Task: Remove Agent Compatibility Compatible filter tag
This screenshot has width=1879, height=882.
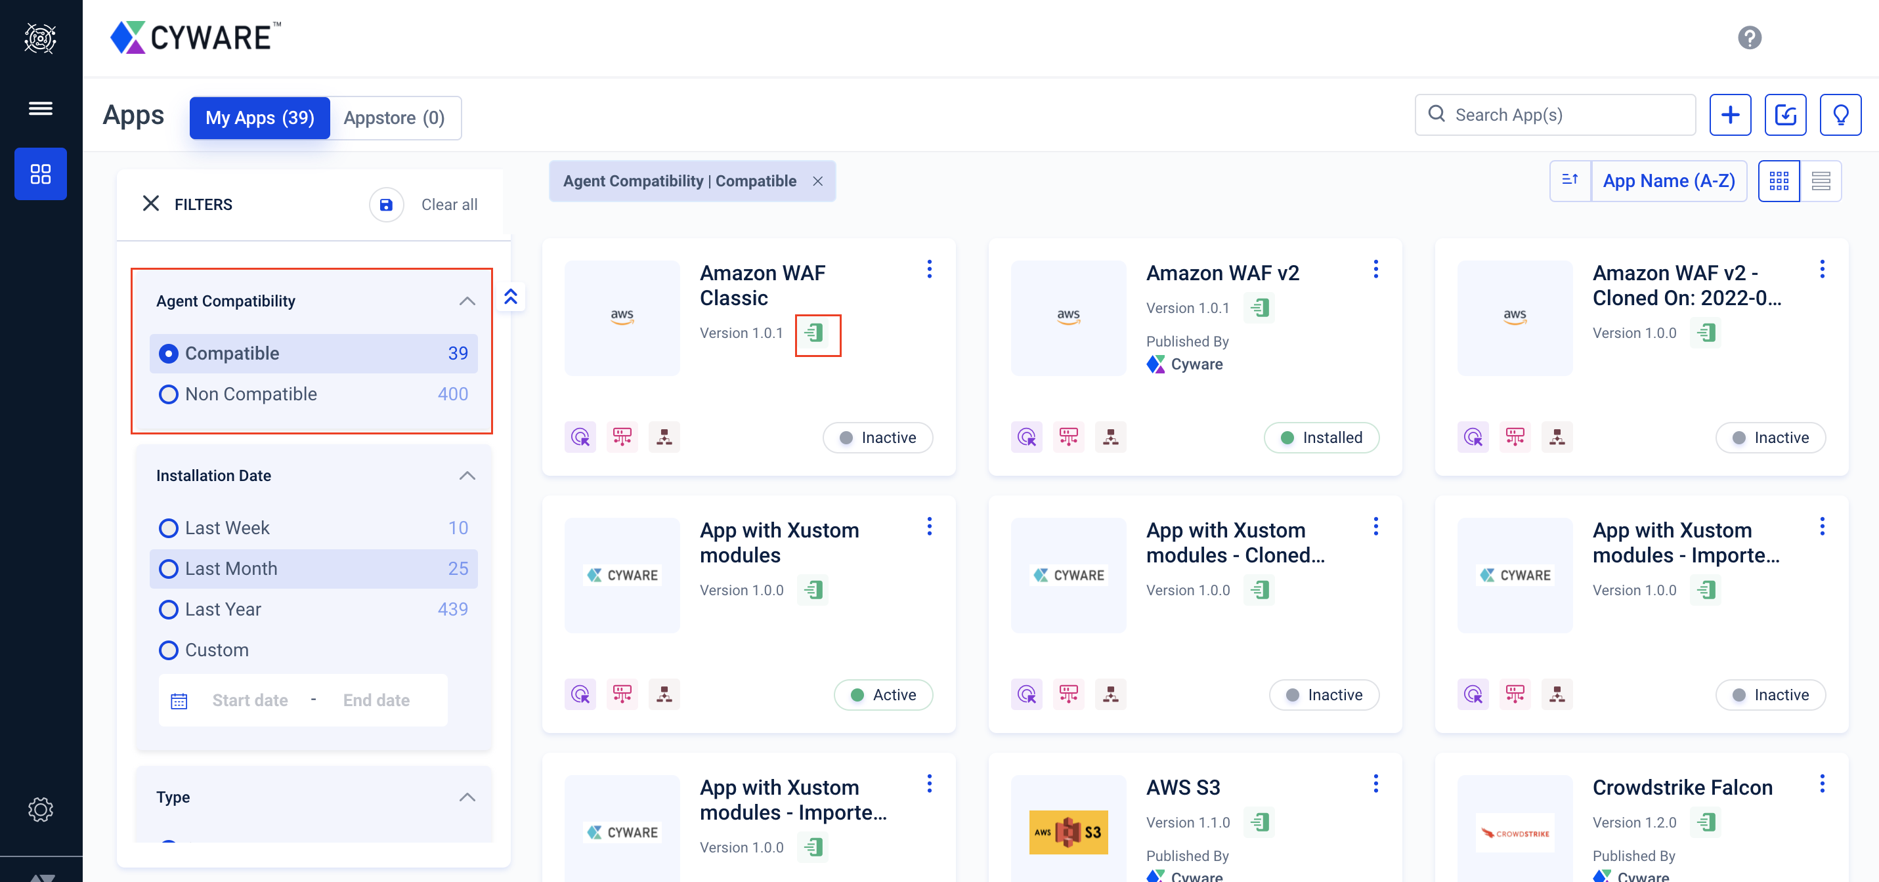Action: 817,181
